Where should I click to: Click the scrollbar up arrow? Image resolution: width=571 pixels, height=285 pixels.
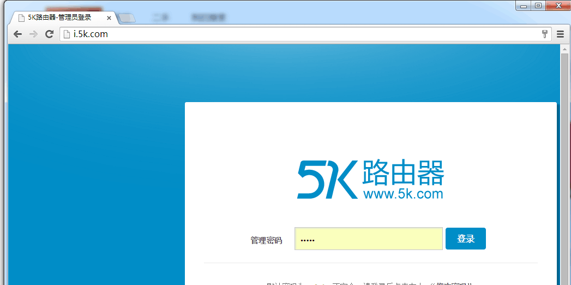coord(565,49)
